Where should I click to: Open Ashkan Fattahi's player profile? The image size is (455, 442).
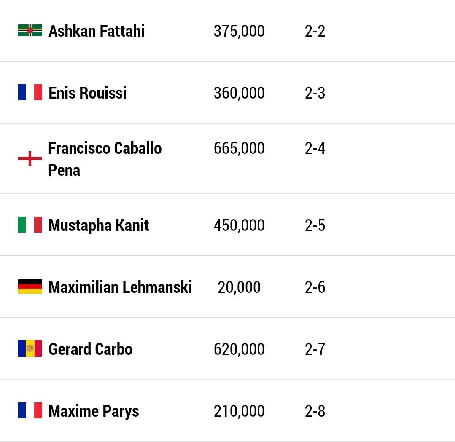click(97, 31)
